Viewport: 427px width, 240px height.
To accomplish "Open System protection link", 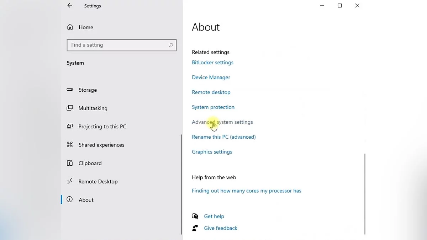I will 213,107.
